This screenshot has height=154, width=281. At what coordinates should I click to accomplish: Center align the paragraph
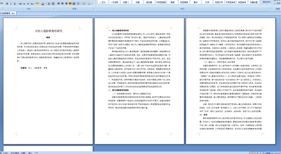[62, 4]
